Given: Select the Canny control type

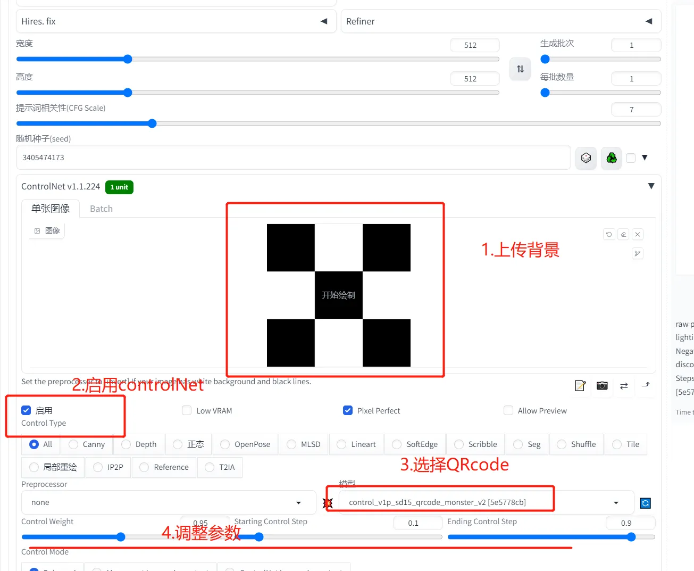Looking at the screenshot, I should (87, 444).
